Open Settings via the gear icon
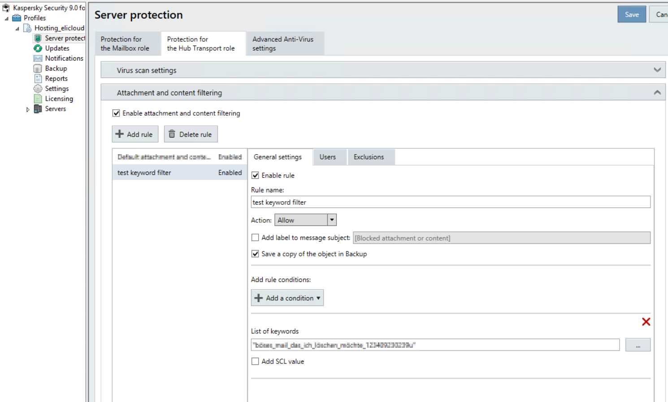The width and height of the screenshot is (668, 402). (x=38, y=89)
